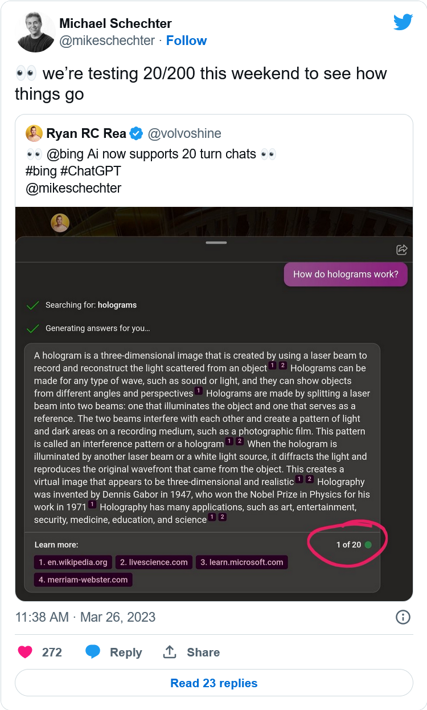Screen dimensions: 427x710
Task: Click the Share upload icon
Action: [x=170, y=652]
